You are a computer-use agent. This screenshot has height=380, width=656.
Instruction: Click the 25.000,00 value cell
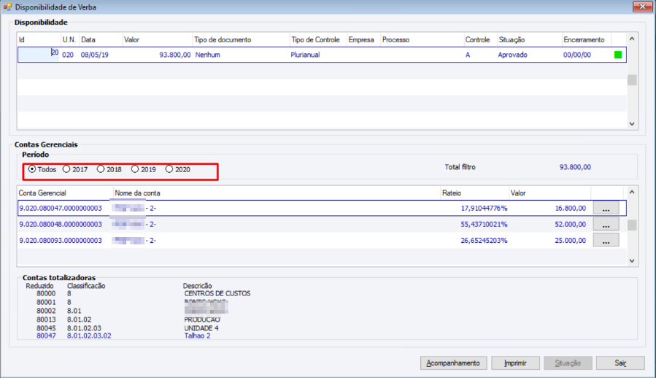pyautogui.click(x=571, y=241)
